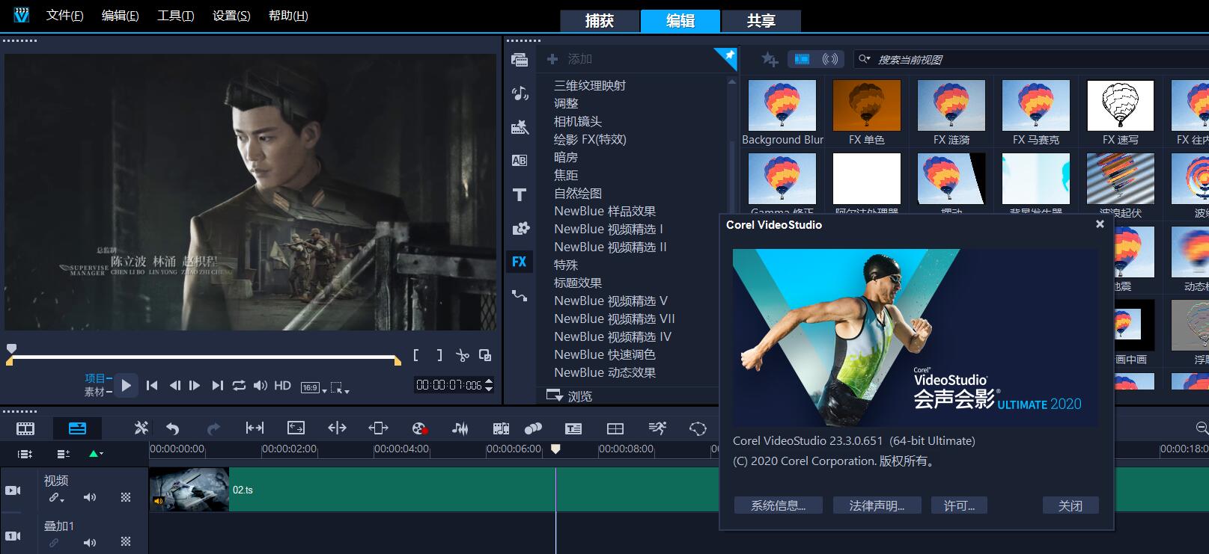Image resolution: width=1209 pixels, height=554 pixels.
Task: Click 关闭 button in About dialog
Action: point(1071,506)
